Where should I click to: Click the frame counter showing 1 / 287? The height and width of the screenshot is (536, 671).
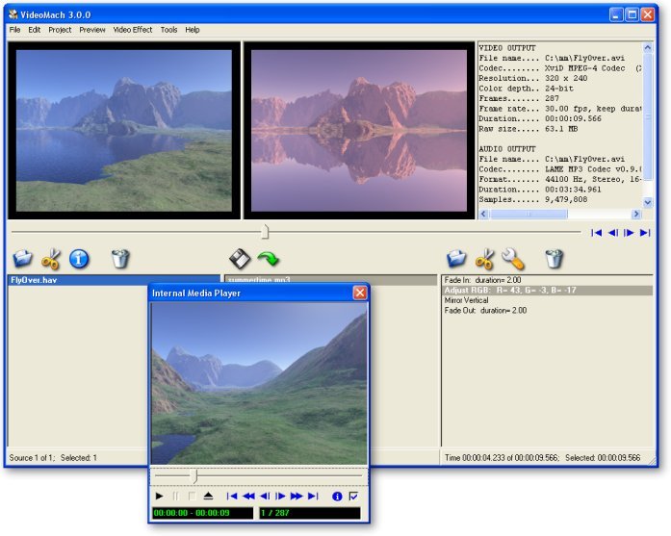click(x=310, y=513)
